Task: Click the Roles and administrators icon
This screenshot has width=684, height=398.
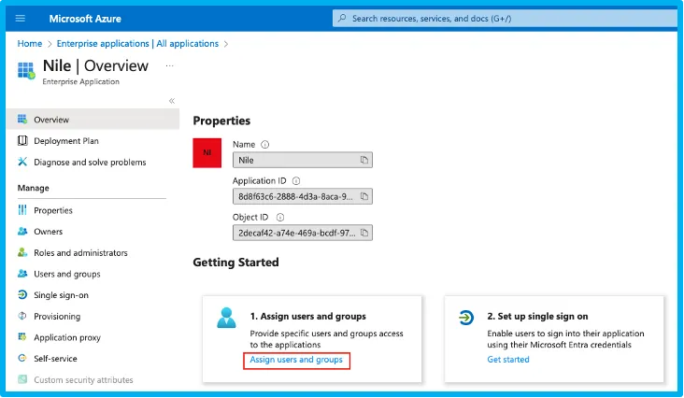Action: [22, 252]
